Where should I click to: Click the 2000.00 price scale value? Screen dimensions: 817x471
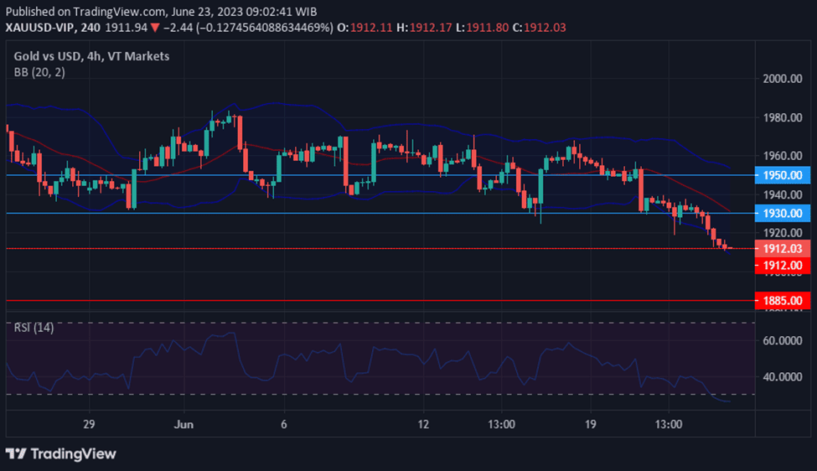(x=782, y=79)
